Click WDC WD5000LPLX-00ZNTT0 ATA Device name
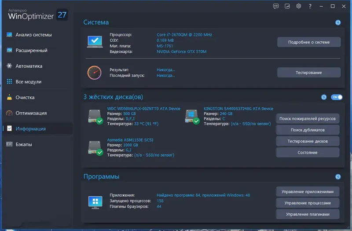 tap(144, 109)
